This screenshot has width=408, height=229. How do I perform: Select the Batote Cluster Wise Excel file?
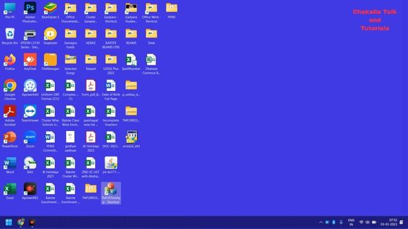pyautogui.click(x=71, y=167)
